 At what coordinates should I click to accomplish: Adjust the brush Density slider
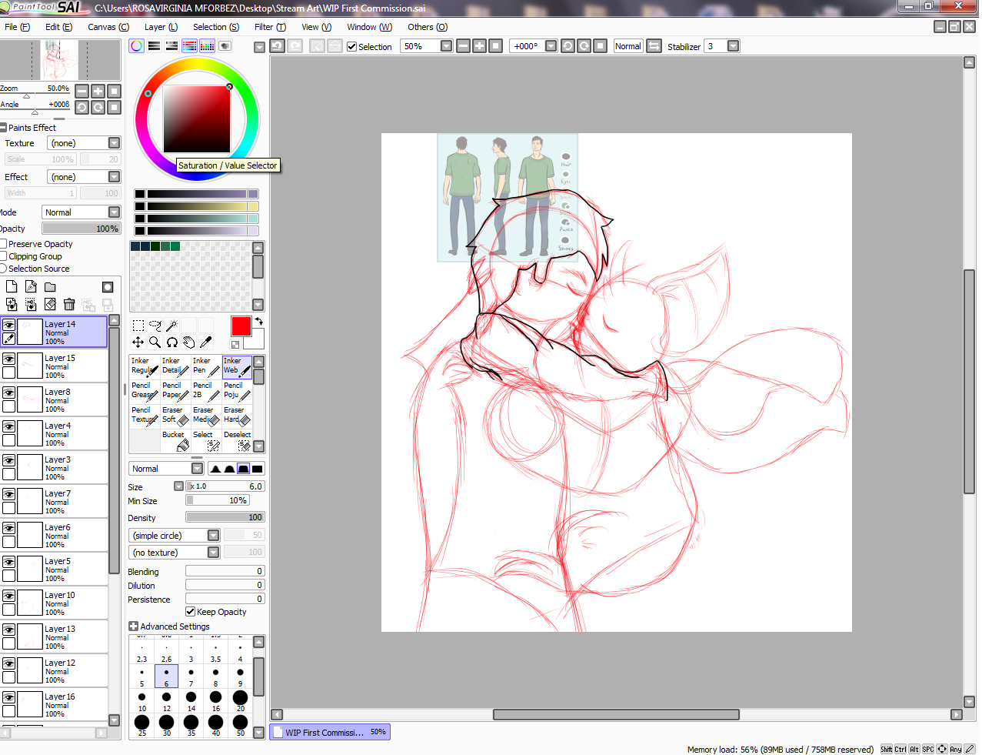pyautogui.click(x=225, y=517)
